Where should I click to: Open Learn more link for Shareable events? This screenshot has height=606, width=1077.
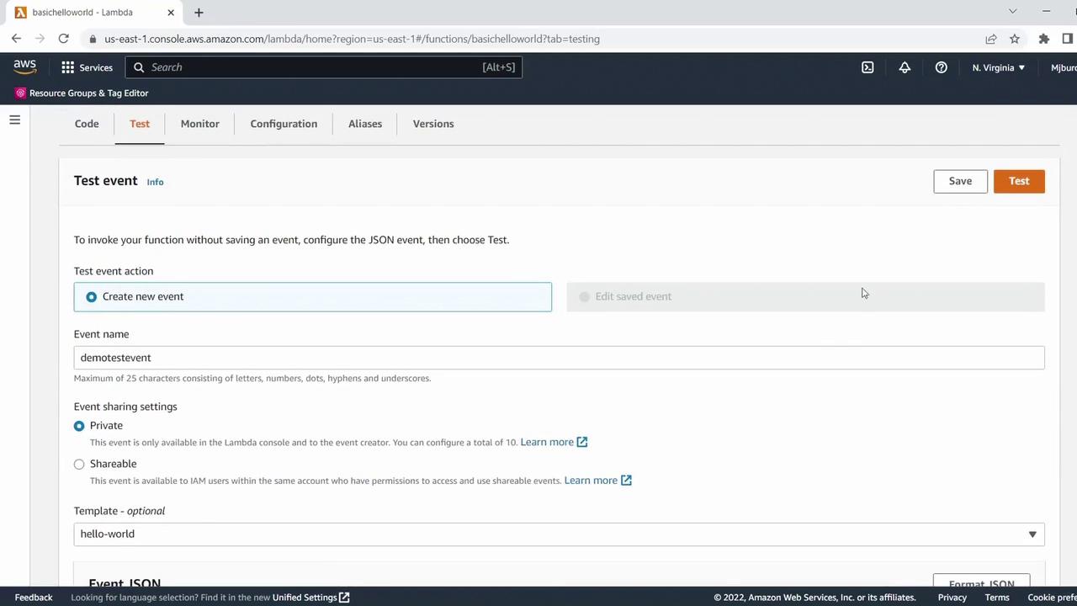point(591,481)
